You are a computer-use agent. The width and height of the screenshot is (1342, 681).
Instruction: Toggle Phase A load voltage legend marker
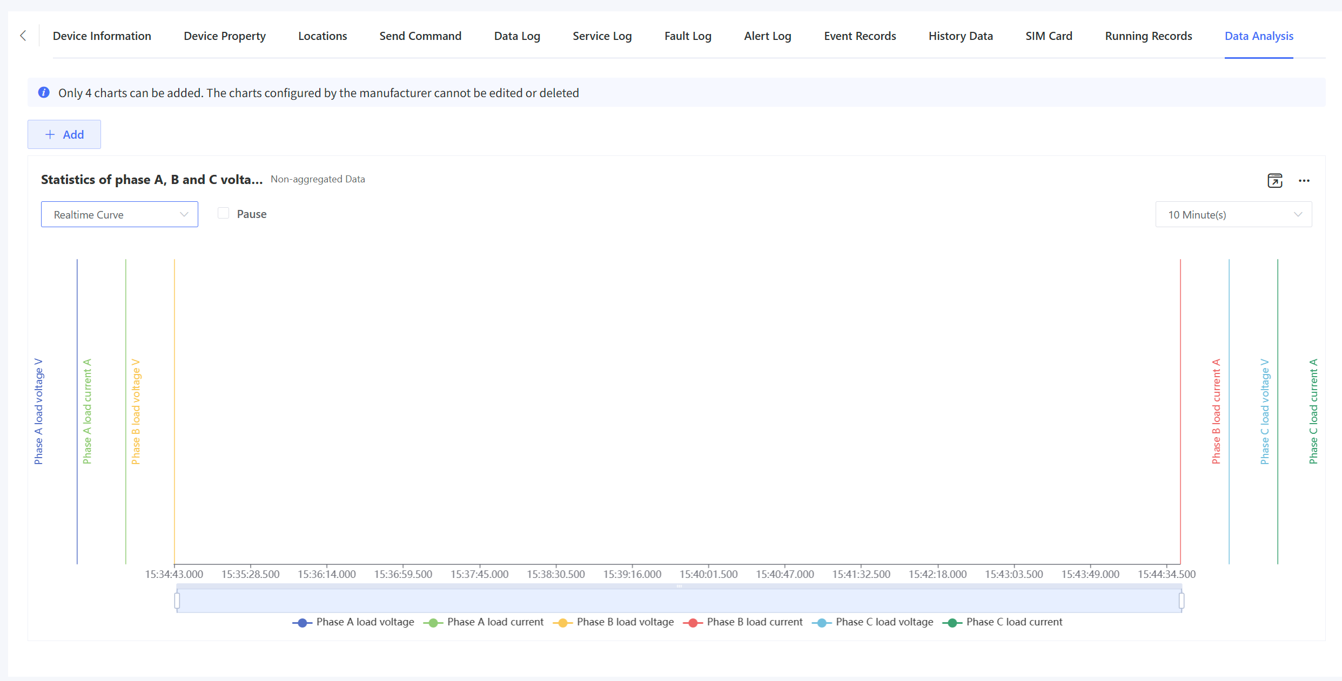click(303, 623)
